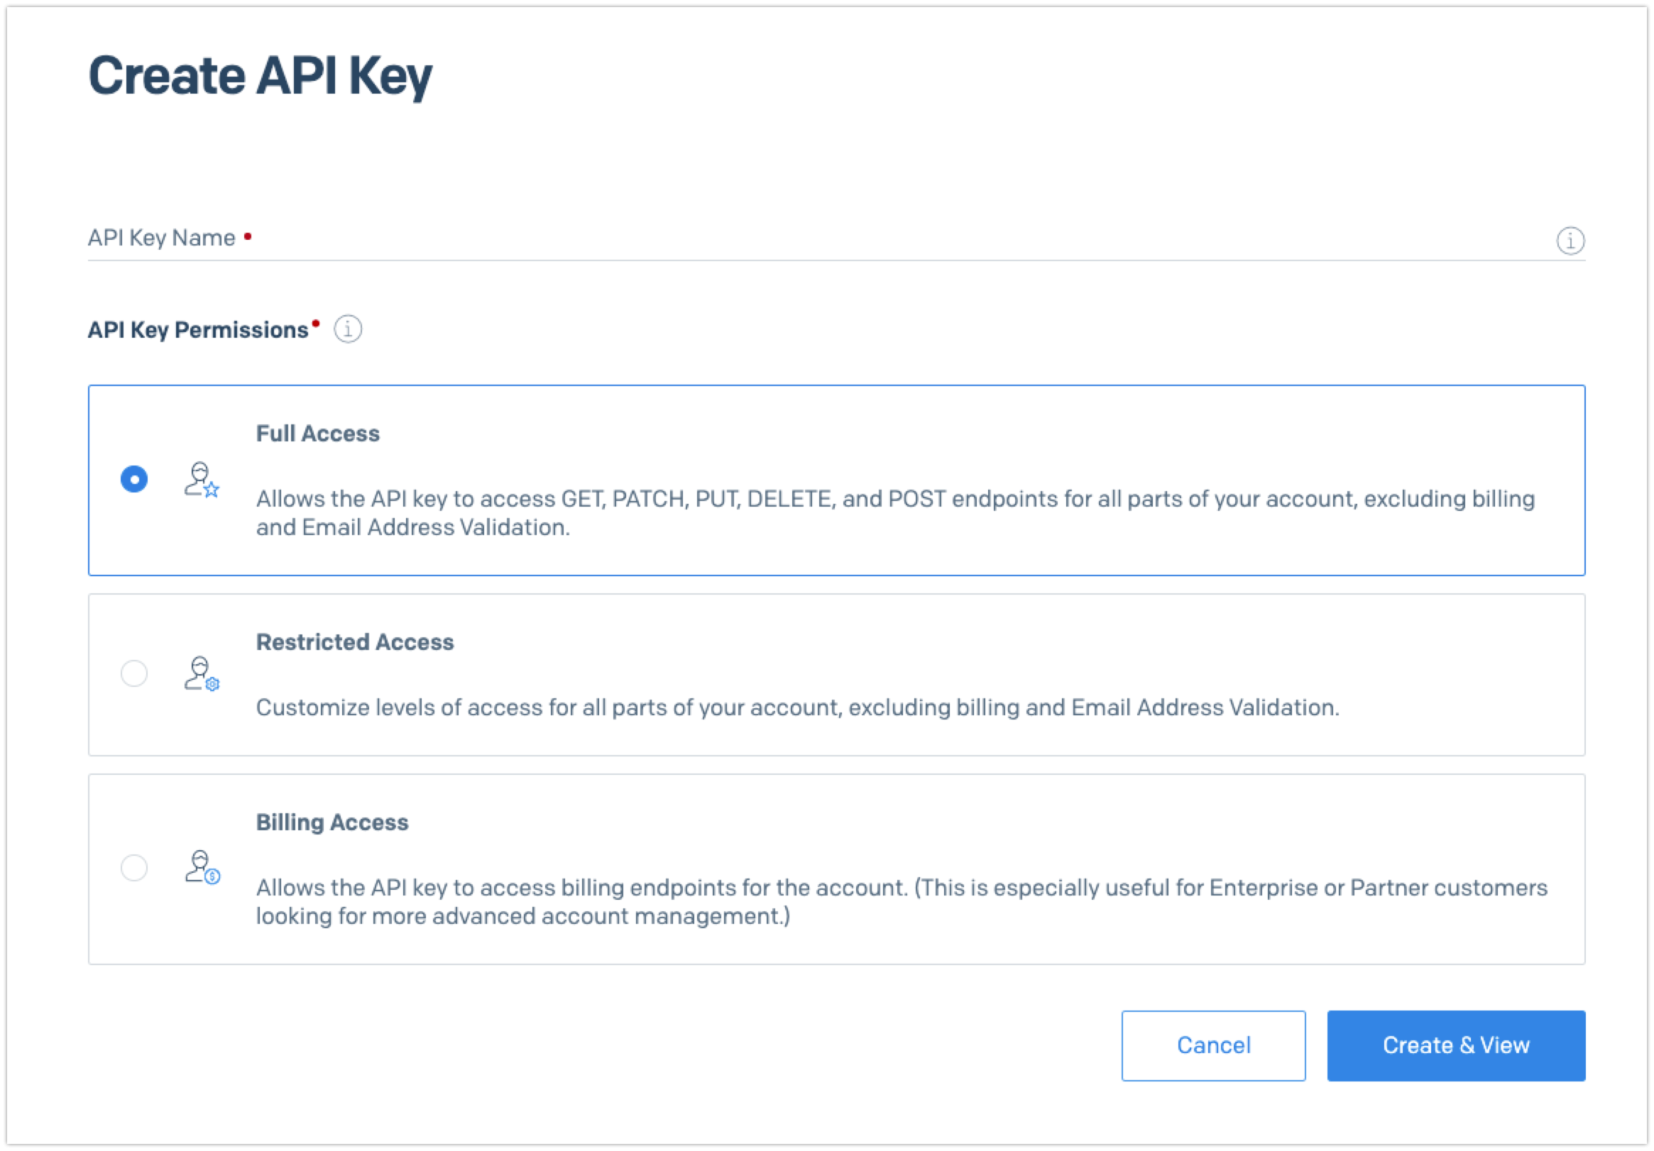Click the Full Access description text
Image resolution: width=1654 pixels, height=1151 pixels.
point(895,513)
